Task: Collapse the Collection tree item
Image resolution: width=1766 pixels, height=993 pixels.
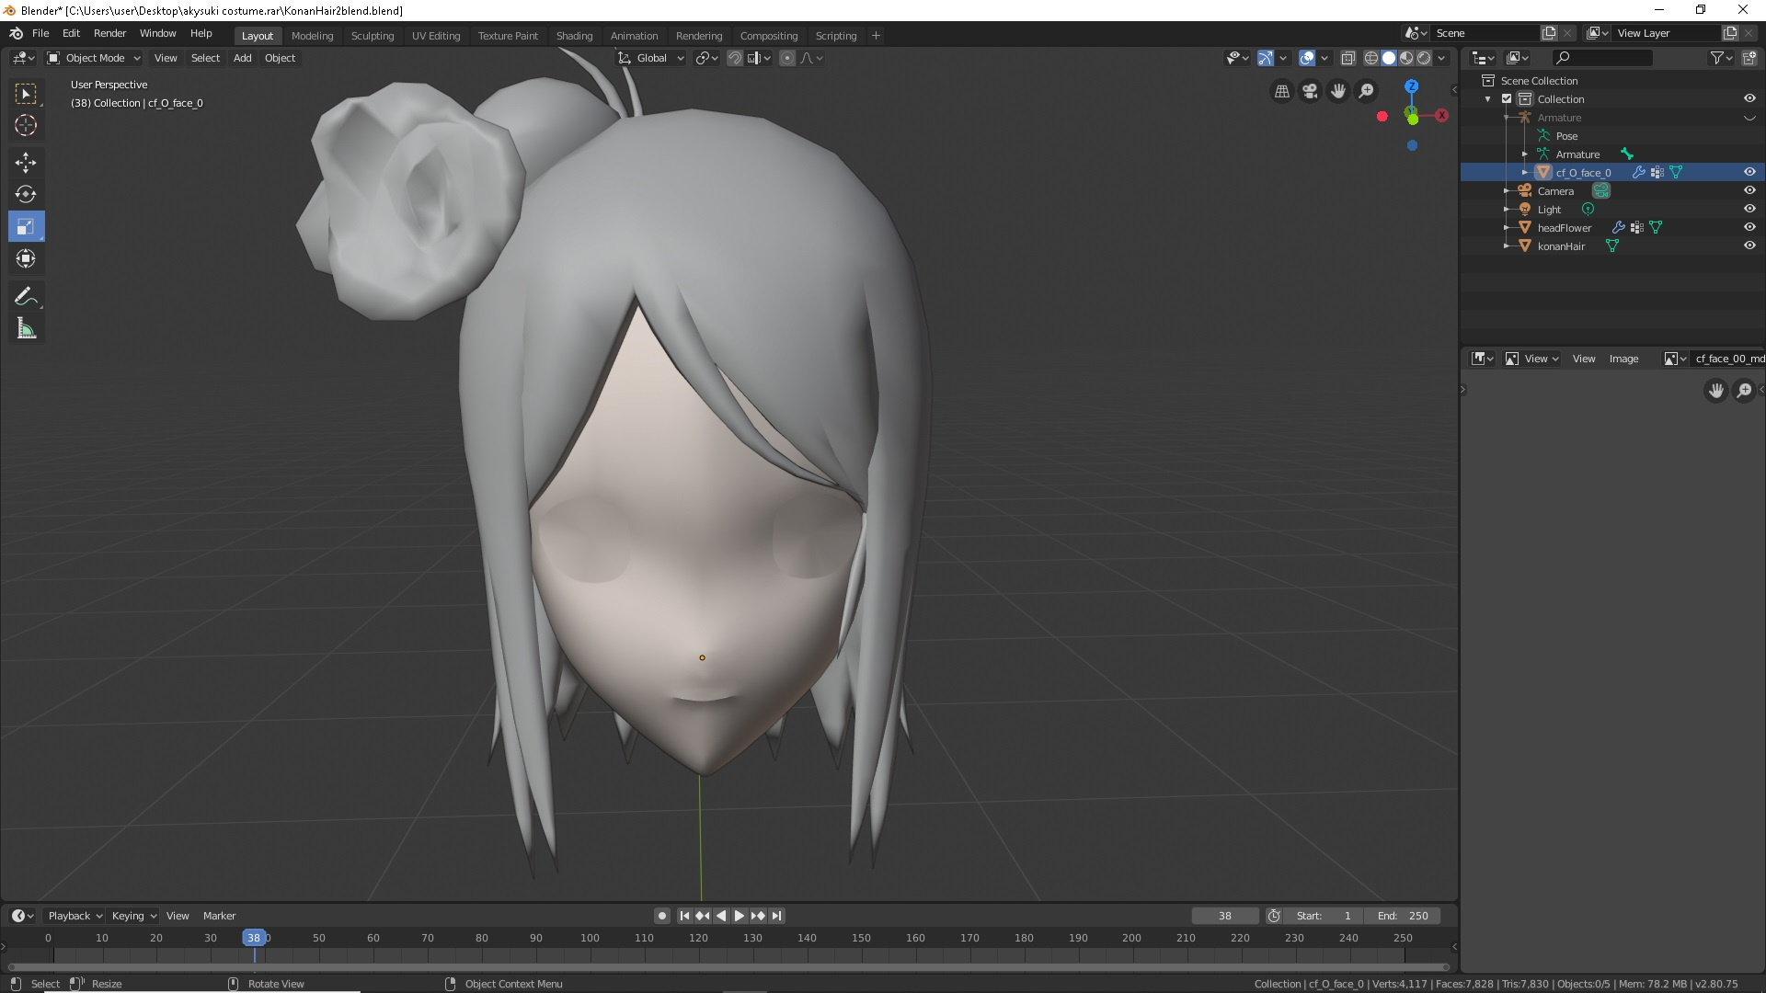Action: pyautogui.click(x=1488, y=99)
